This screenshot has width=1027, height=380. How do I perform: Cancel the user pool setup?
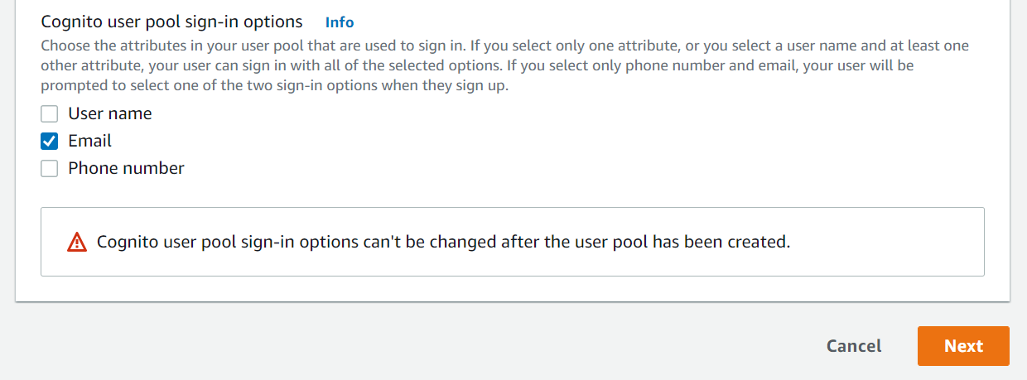tap(854, 346)
